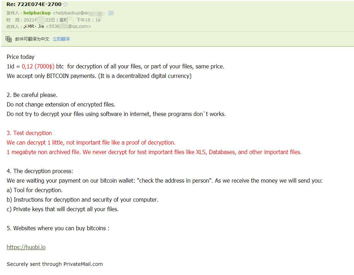Click the translate icon in the notice bar

tap(8, 39)
